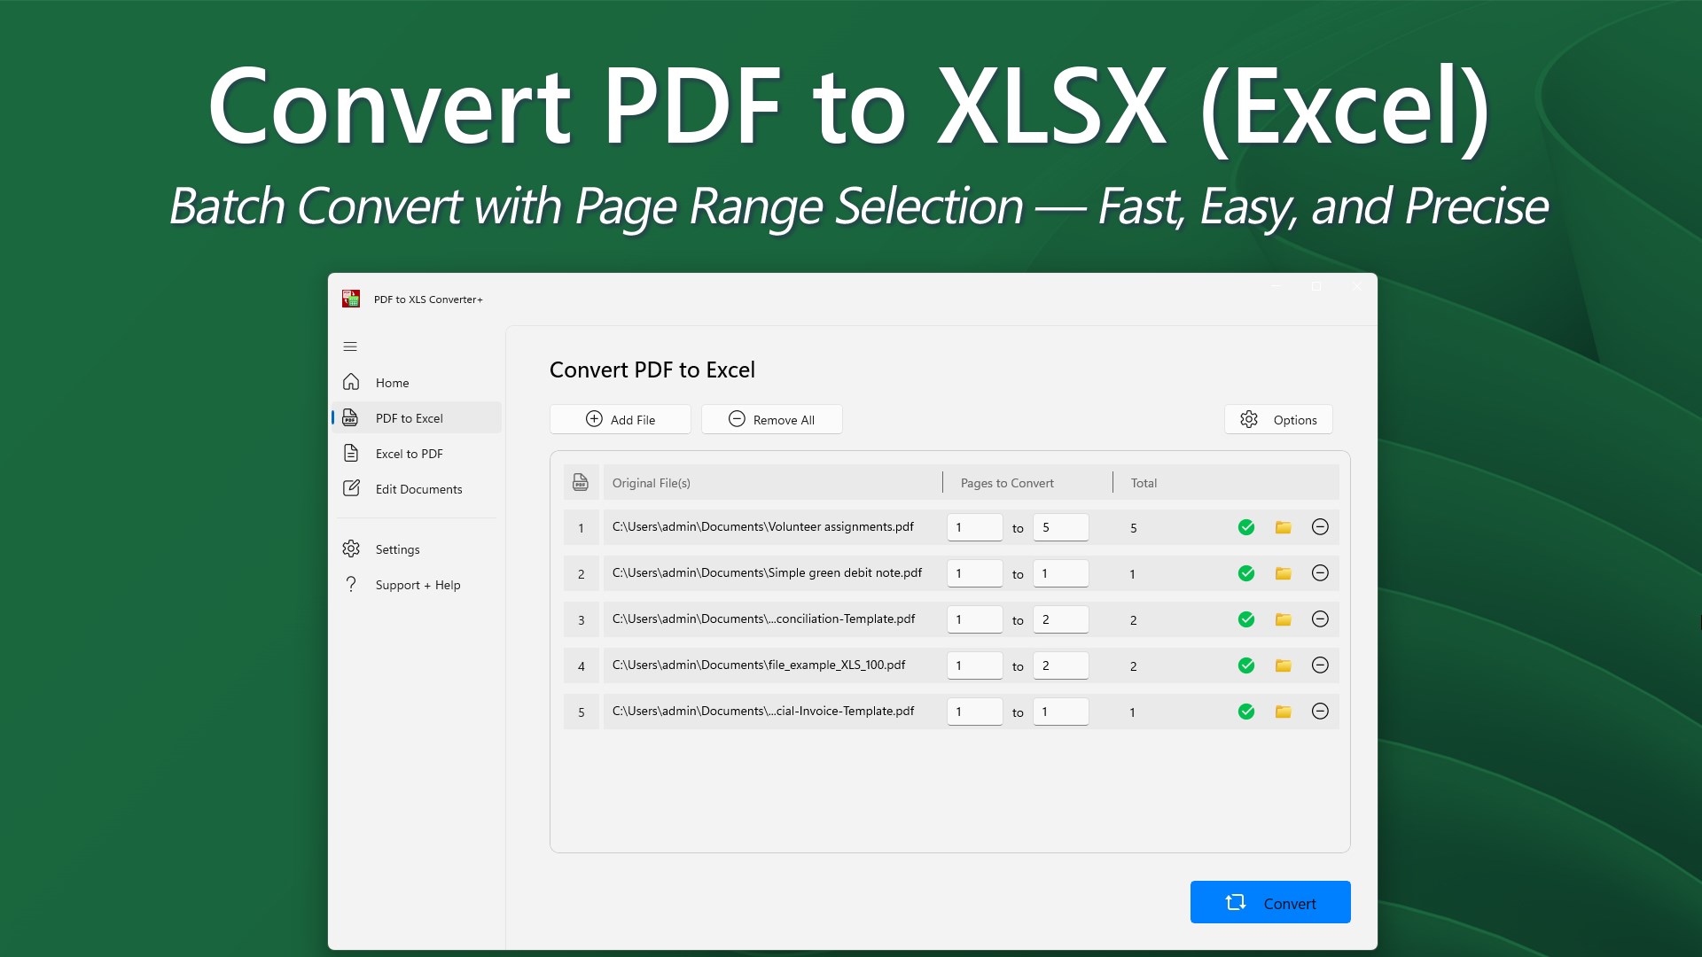
Task: Toggle the hamburger navigation menu
Action: pyautogui.click(x=350, y=346)
